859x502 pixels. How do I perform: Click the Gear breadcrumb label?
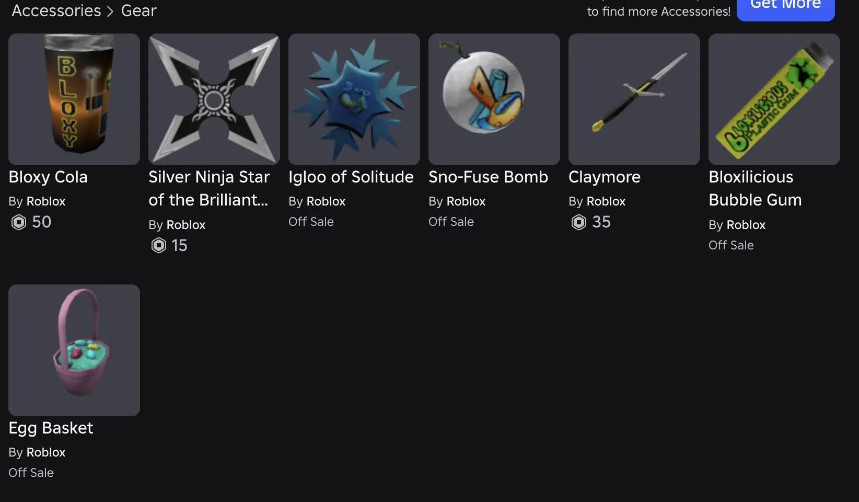[138, 10]
